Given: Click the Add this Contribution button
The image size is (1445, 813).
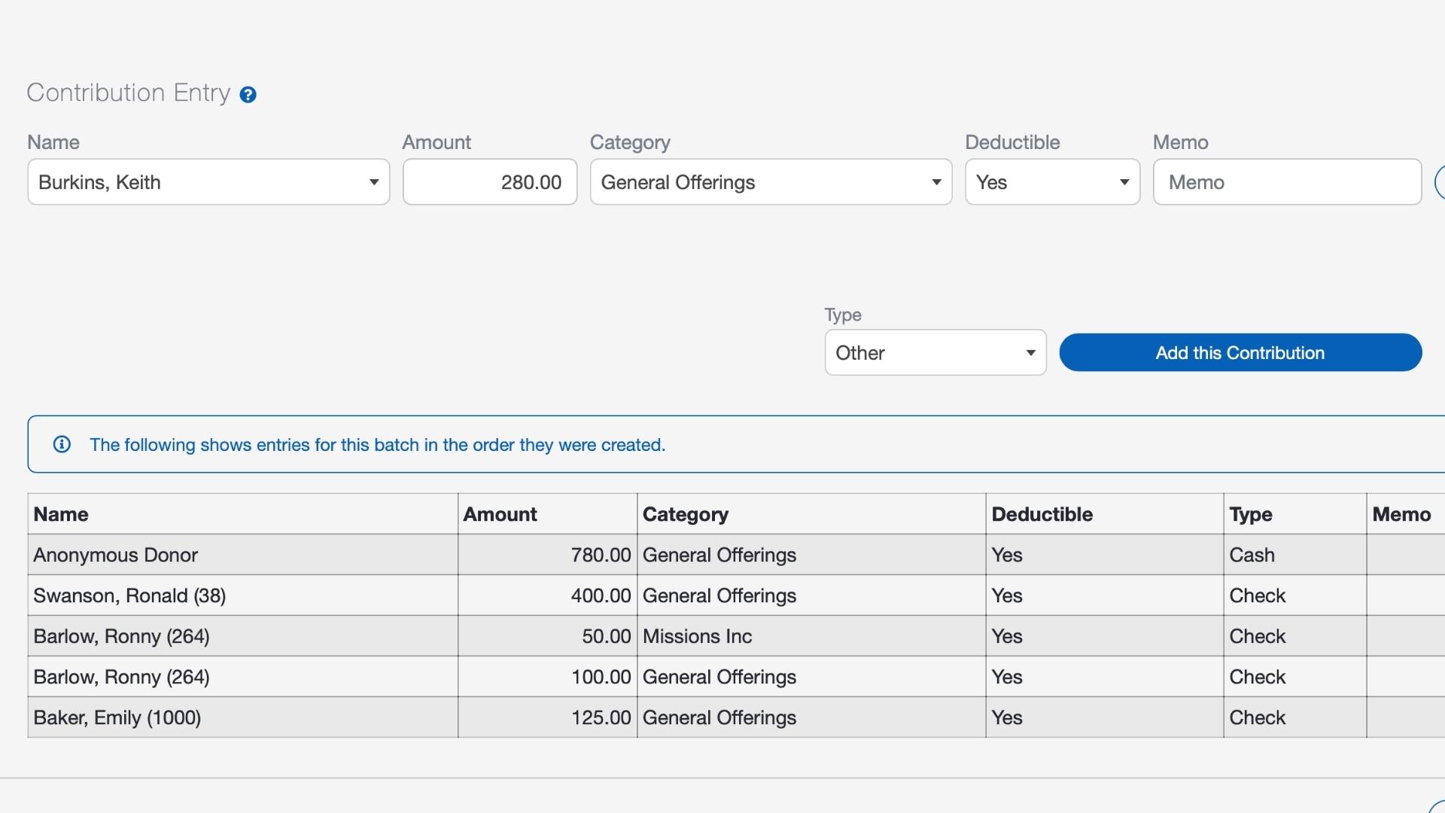Looking at the screenshot, I should tap(1240, 352).
